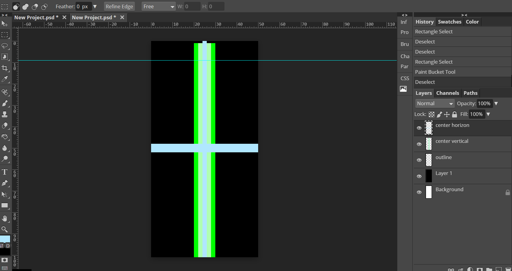Image resolution: width=512 pixels, height=271 pixels.
Task: Open the Opacity slider dropdown arrow
Action: pos(496,104)
